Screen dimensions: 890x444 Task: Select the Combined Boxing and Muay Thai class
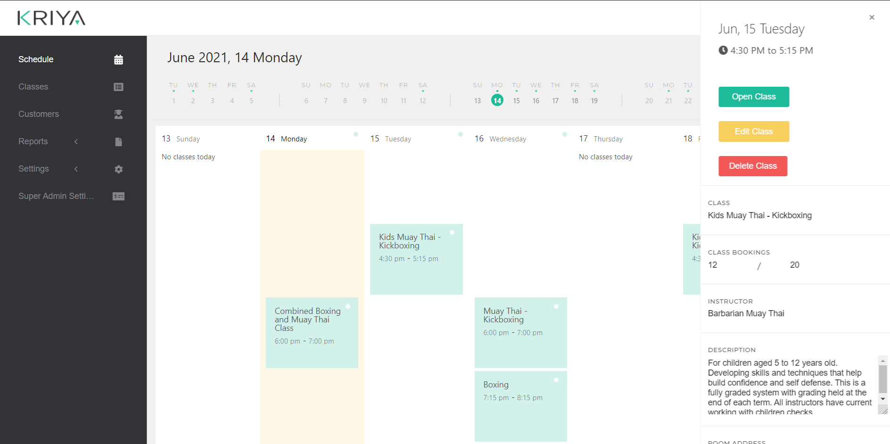[312, 332]
